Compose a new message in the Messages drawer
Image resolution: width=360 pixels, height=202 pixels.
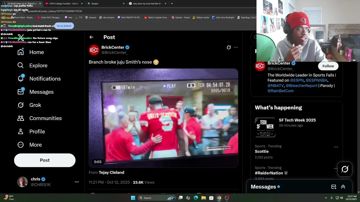coord(334,187)
